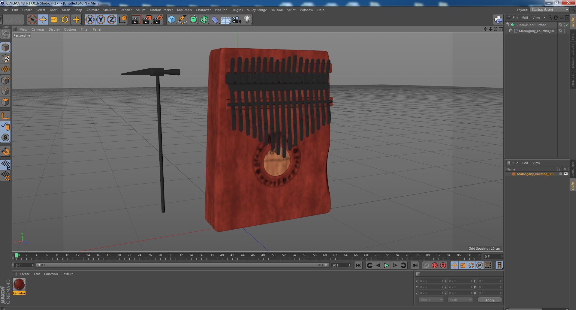Image resolution: width=576 pixels, height=310 pixels.
Task: Switch to Points mode
Action: (5, 80)
